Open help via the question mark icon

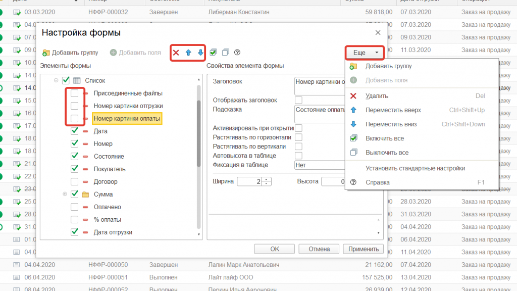coord(237,52)
